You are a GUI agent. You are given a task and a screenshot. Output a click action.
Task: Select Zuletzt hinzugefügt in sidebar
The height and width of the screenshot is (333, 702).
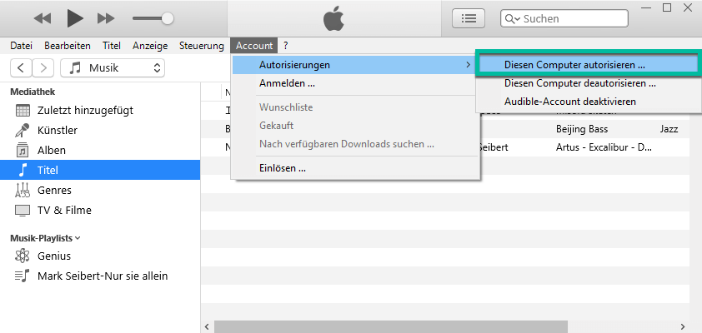pyautogui.click(x=100, y=110)
